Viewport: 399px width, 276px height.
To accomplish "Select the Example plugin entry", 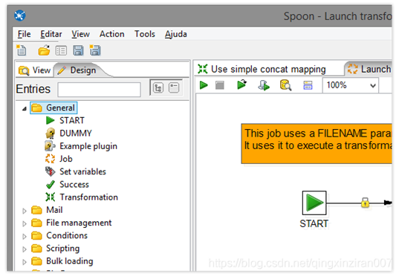I will coord(81,146).
